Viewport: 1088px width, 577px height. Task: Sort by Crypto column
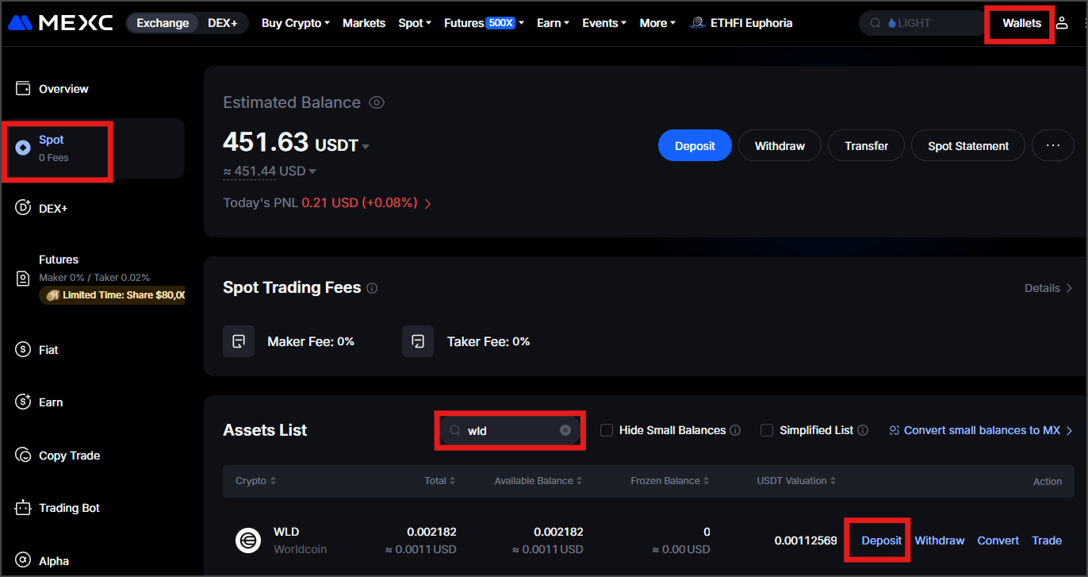click(255, 481)
